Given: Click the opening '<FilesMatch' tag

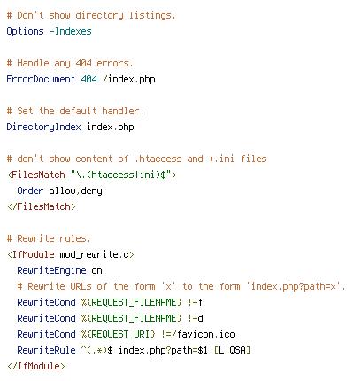Looking at the screenshot, I should 36,175.
